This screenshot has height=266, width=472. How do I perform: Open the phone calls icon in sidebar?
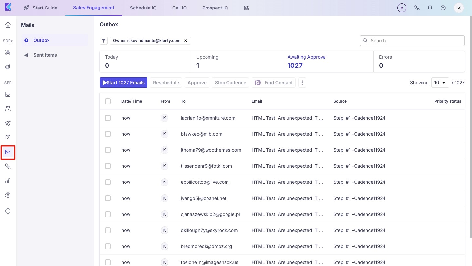[x=8, y=166]
